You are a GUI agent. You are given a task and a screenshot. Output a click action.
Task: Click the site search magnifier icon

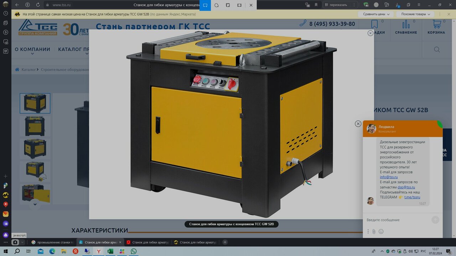tap(437, 49)
